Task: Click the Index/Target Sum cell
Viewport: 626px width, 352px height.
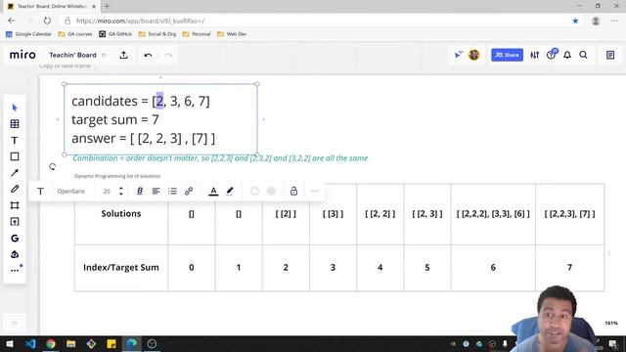Action: [x=121, y=267]
